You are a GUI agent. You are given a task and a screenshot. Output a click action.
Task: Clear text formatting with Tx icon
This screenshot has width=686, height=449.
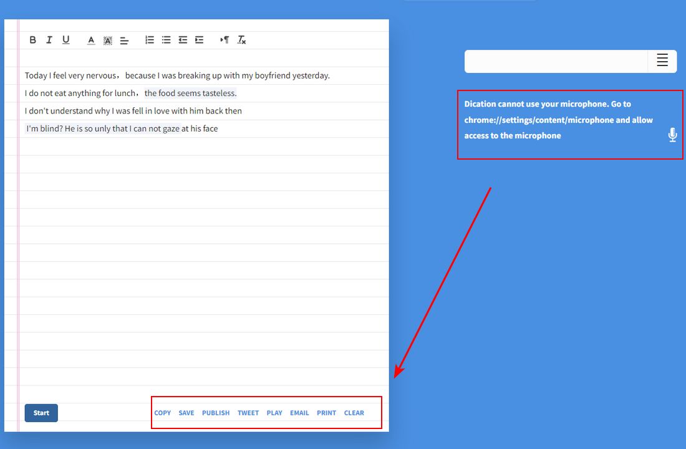point(241,40)
